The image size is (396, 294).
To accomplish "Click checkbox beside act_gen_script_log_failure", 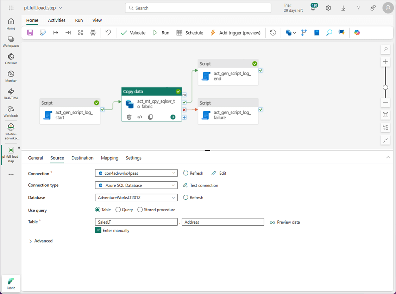I will [260, 110].
